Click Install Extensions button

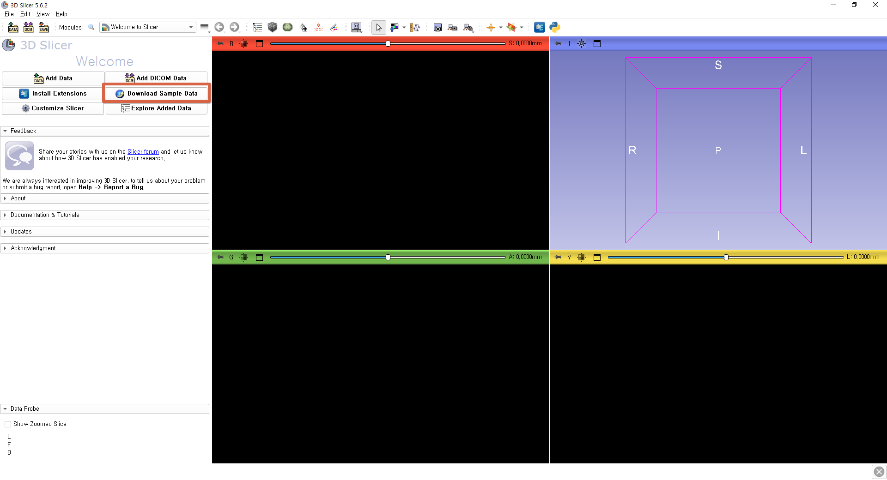(x=53, y=93)
